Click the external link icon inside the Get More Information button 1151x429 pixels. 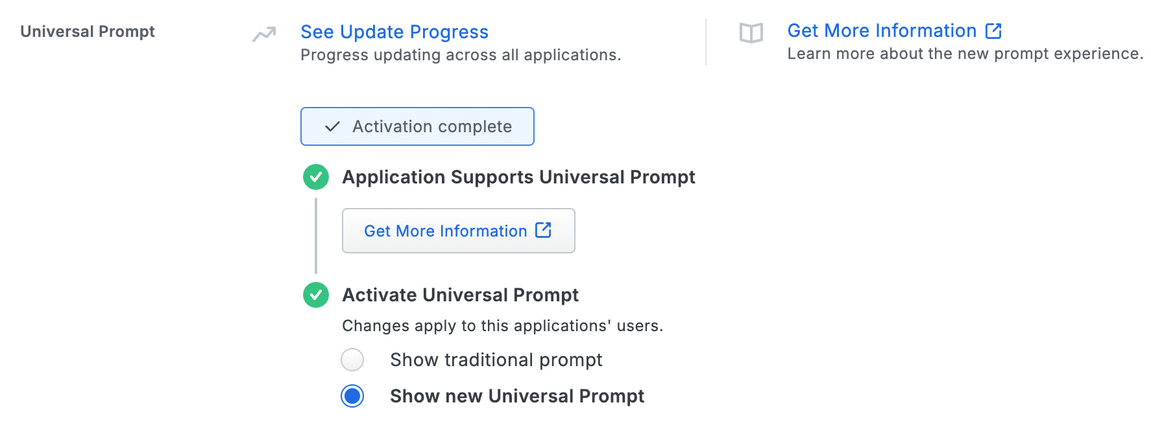543,230
